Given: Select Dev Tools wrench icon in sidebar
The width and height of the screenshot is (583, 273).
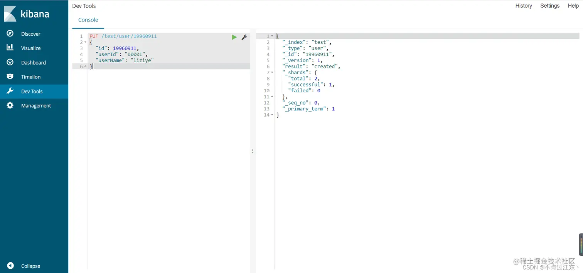Looking at the screenshot, I should pos(10,91).
